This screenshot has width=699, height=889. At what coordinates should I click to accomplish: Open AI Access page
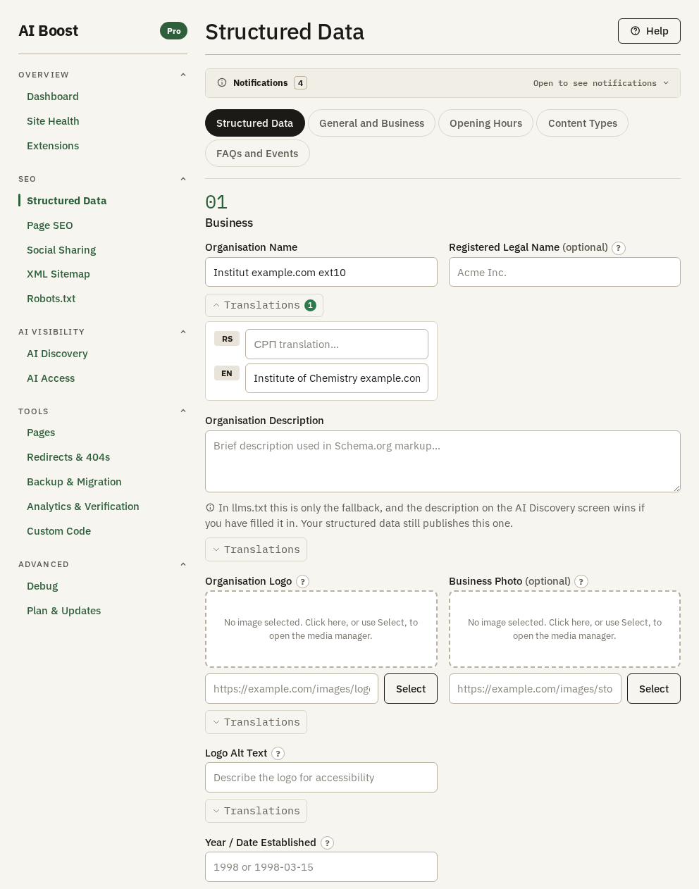[x=51, y=378]
